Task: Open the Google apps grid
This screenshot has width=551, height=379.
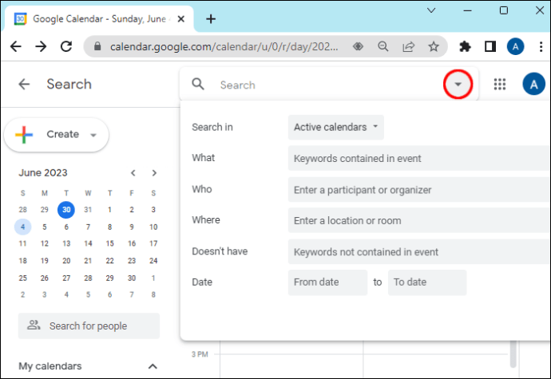Action: pyautogui.click(x=501, y=85)
